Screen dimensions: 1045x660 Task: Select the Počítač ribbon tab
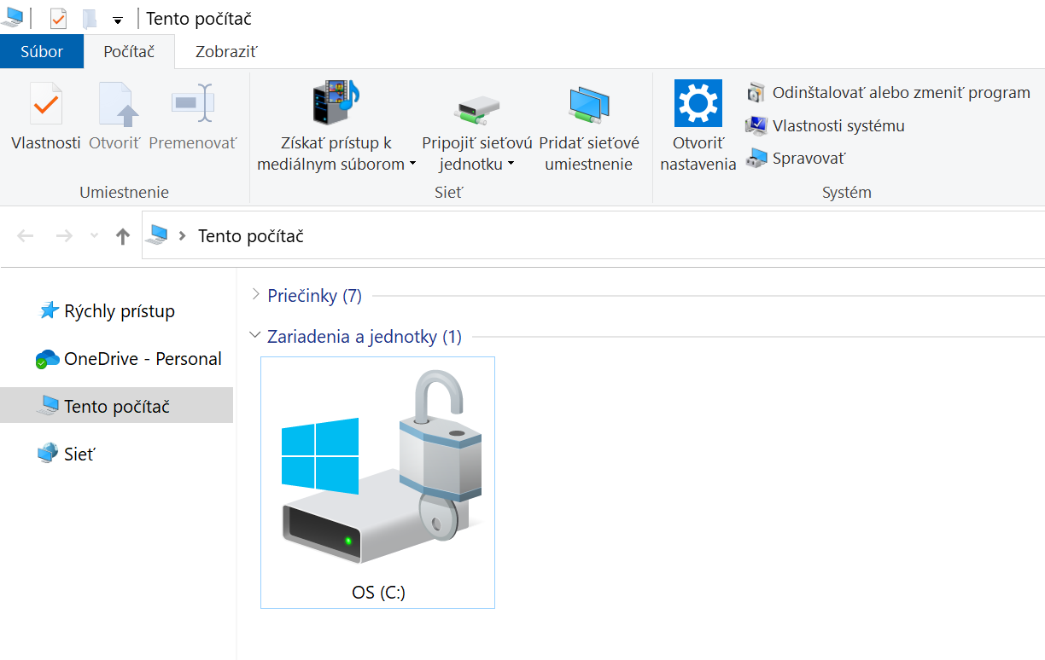pyautogui.click(x=129, y=52)
